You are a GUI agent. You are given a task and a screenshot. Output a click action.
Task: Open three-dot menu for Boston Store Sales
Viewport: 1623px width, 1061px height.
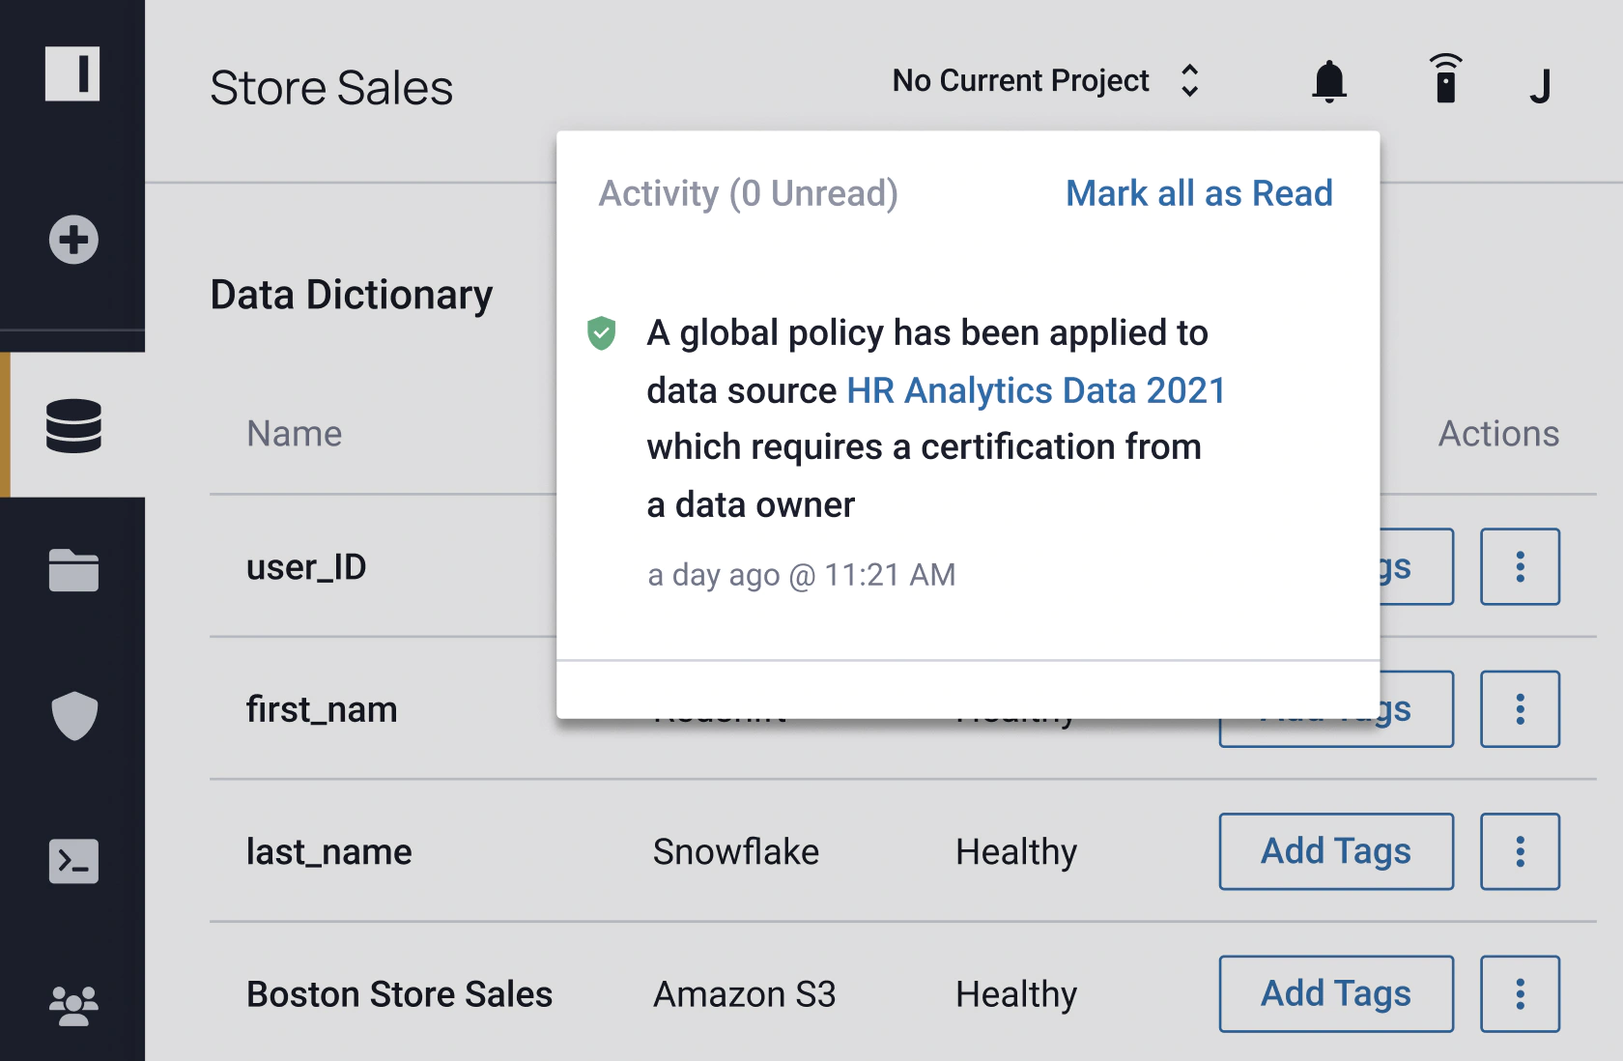[1520, 993]
